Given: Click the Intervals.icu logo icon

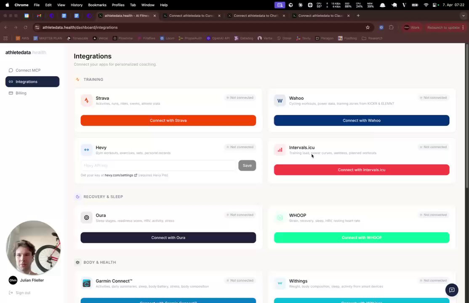Looking at the screenshot, I should point(280,150).
